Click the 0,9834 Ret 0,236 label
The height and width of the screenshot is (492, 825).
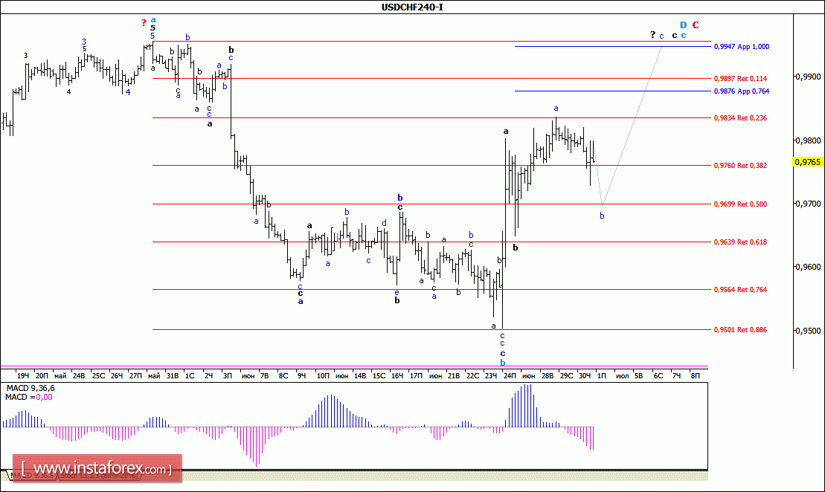point(740,118)
